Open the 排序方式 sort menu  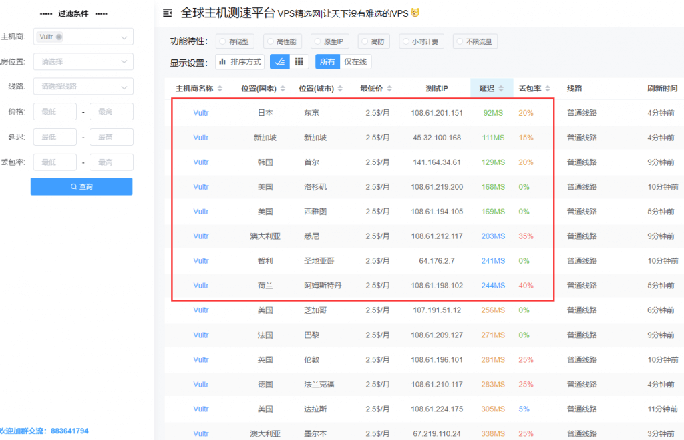coord(240,62)
